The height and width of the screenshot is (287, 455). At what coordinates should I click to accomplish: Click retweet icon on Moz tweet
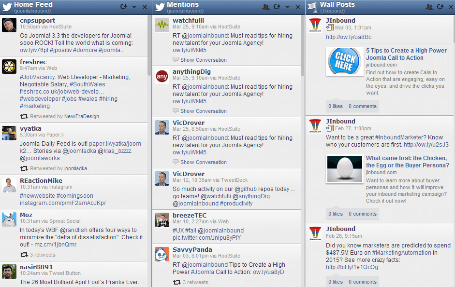coord(24,255)
